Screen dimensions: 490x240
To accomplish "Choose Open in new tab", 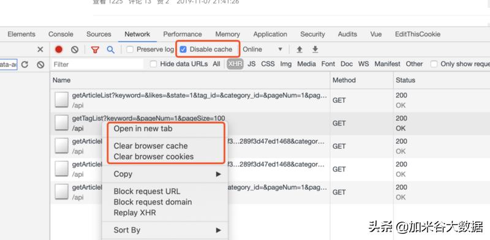I will pos(143,129).
